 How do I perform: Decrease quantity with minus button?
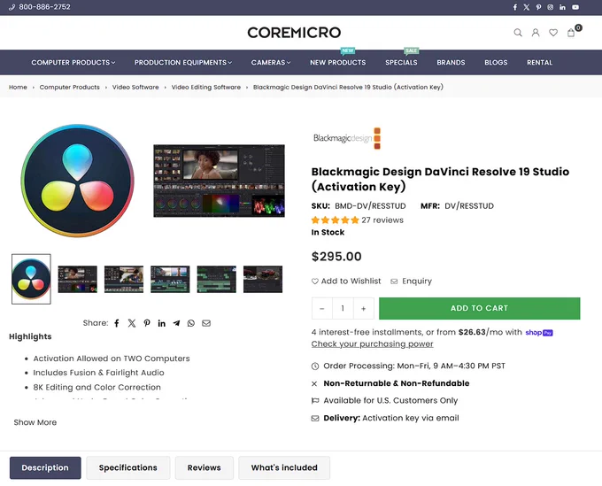(322, 308)
